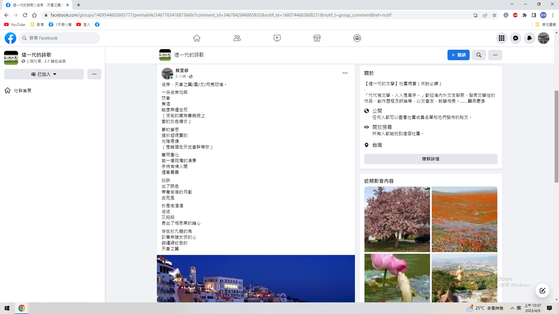Screen dimensions: 559x314
Task: Open author 蔡旻修's profile name link
Action: click(x=182, y=71)
